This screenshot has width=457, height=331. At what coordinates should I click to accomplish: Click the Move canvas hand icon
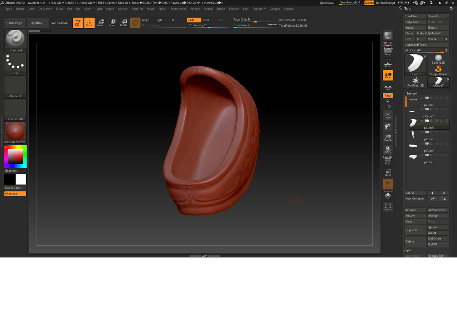(x=388, y=127)
